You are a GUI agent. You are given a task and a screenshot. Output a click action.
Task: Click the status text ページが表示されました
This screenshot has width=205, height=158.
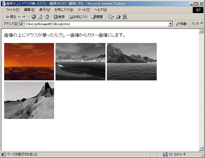coord(22,154)
